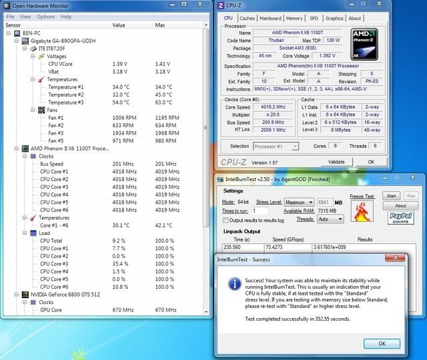Viewport: 427px width, 360px height.
Task: Collapse the Fans node
Action: tap(33, 110)
